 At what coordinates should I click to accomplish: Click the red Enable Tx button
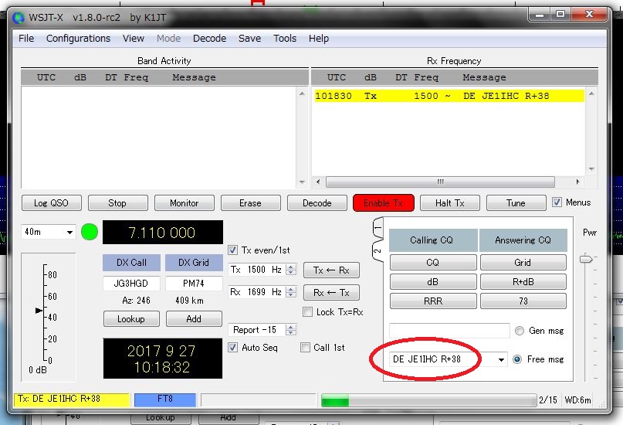pos(384,203)
